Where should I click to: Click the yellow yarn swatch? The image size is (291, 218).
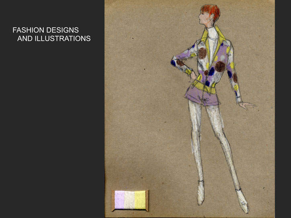tap(140, 200)
